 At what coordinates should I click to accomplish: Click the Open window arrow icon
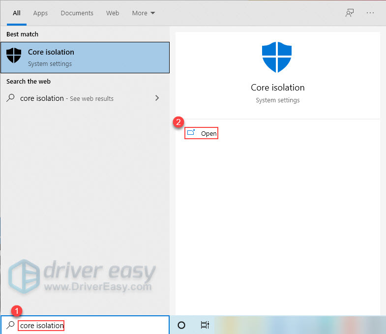(191, 132)
